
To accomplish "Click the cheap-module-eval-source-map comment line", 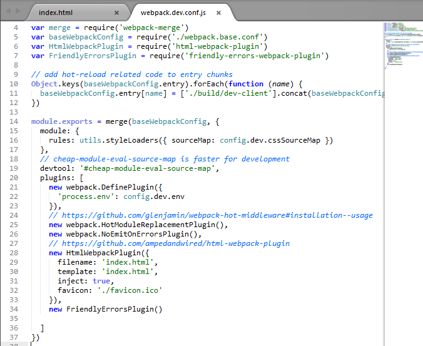I will click(165, 159).
